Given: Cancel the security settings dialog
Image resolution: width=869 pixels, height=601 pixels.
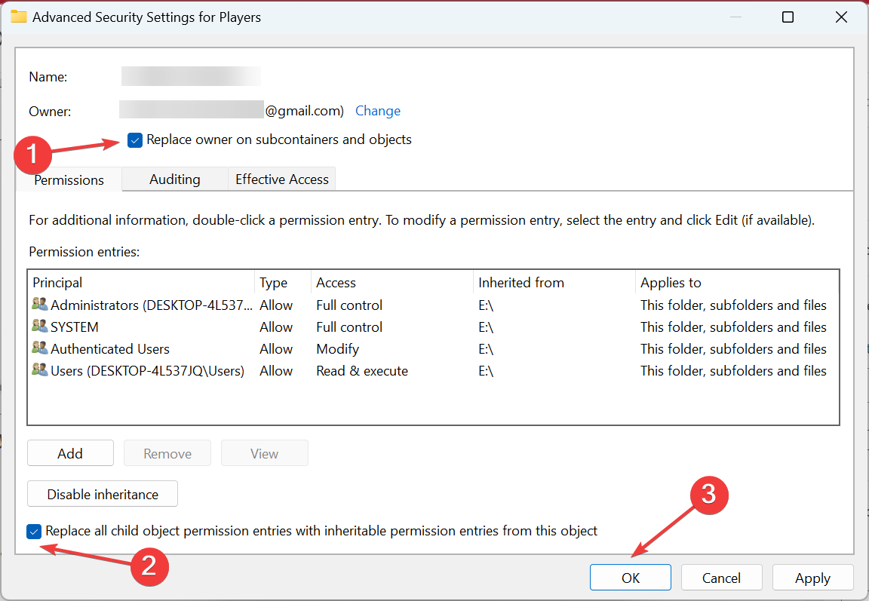Looking at the screenshot, I should click(721, 578).
